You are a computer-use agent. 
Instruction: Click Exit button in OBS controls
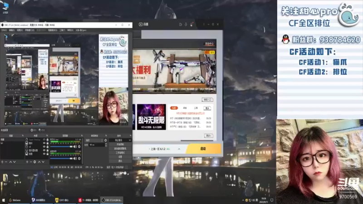(x=120, y=161)
